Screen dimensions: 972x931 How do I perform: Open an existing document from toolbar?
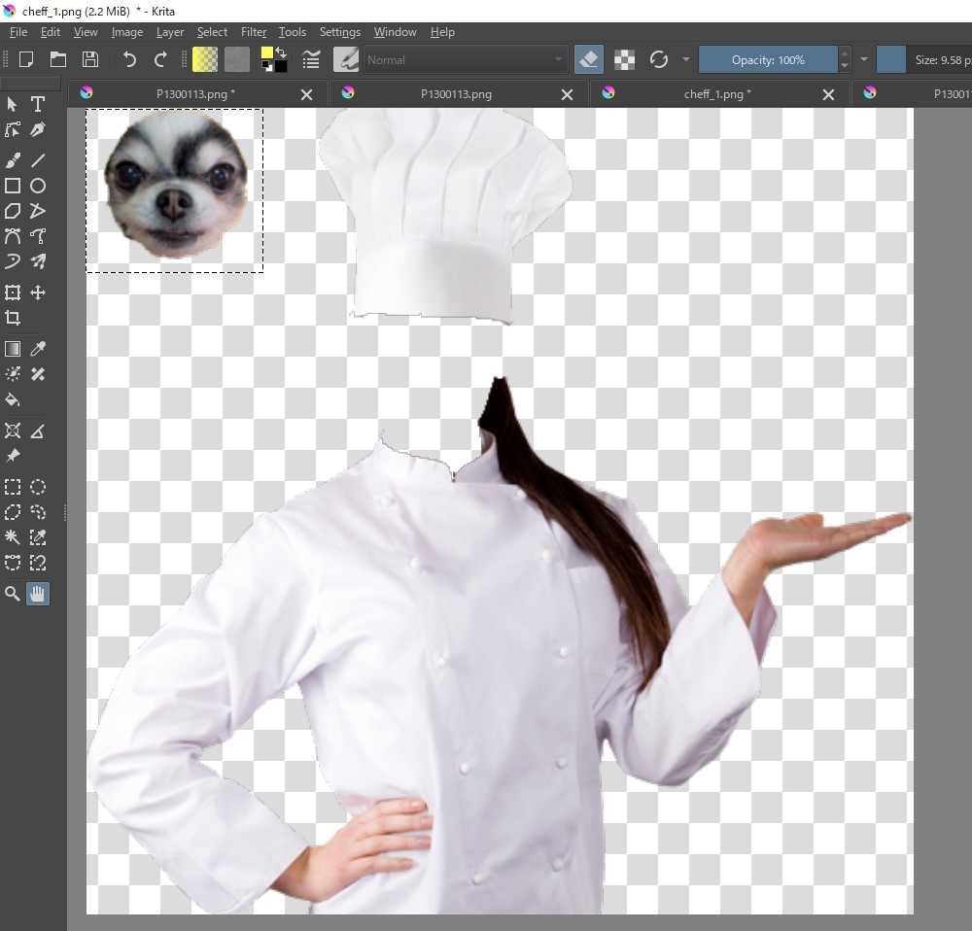pyautogui.click(x=58, y=59)
